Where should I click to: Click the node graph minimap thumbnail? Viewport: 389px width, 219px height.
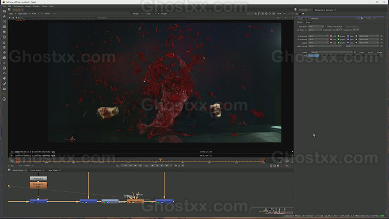272,211
